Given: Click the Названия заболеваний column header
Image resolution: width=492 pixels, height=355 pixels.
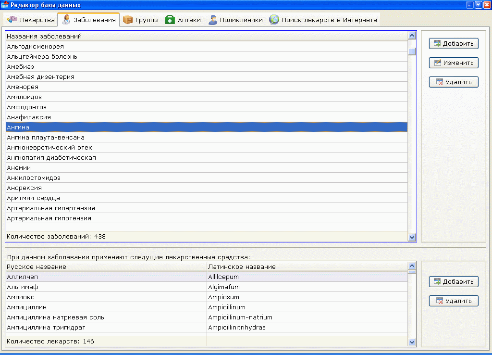Looking at the screenshot, I should (207, 36).
